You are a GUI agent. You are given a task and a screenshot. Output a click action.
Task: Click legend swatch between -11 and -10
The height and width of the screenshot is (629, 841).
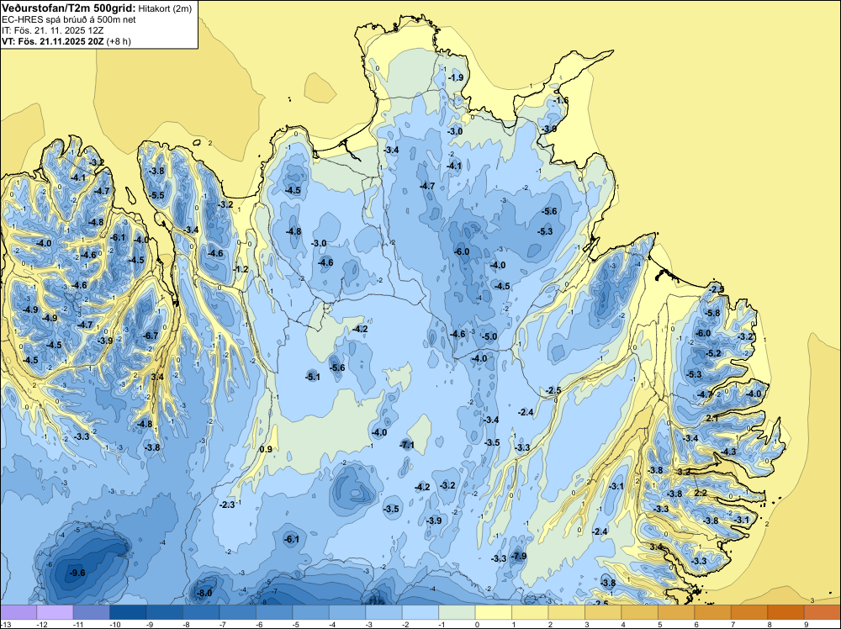[x=91, y=612]
